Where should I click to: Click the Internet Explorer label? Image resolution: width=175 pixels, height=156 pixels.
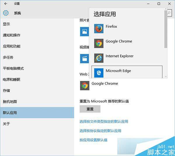pos(120,56)
